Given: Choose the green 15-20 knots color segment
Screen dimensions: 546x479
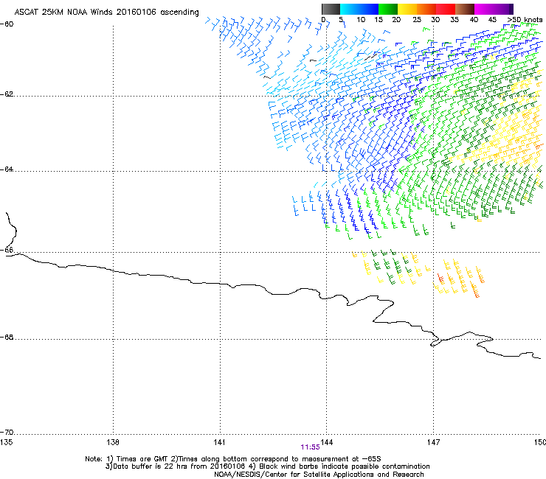Looking at the screenshot, I should (x=388, y=9).
